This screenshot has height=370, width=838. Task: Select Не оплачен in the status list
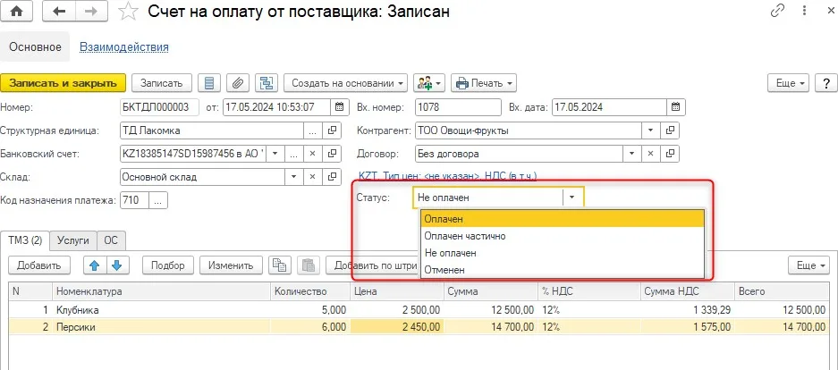coord(563,253)
